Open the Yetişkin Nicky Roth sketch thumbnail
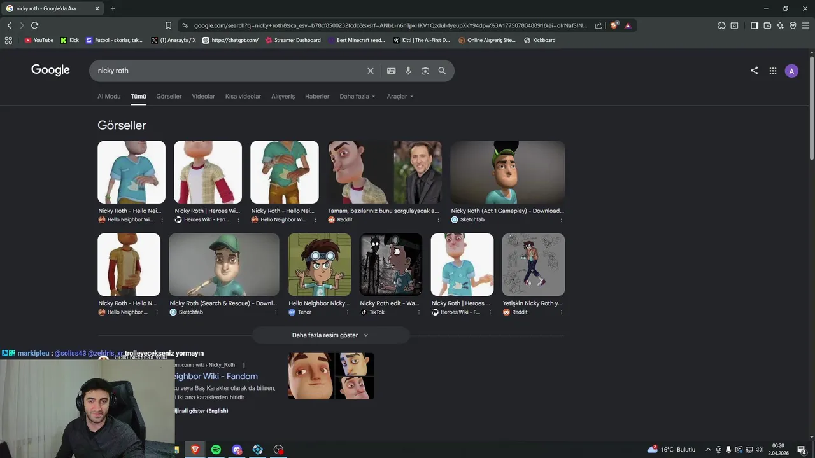The height and width of the screenshot is (458, 815). tap(534, 265)
